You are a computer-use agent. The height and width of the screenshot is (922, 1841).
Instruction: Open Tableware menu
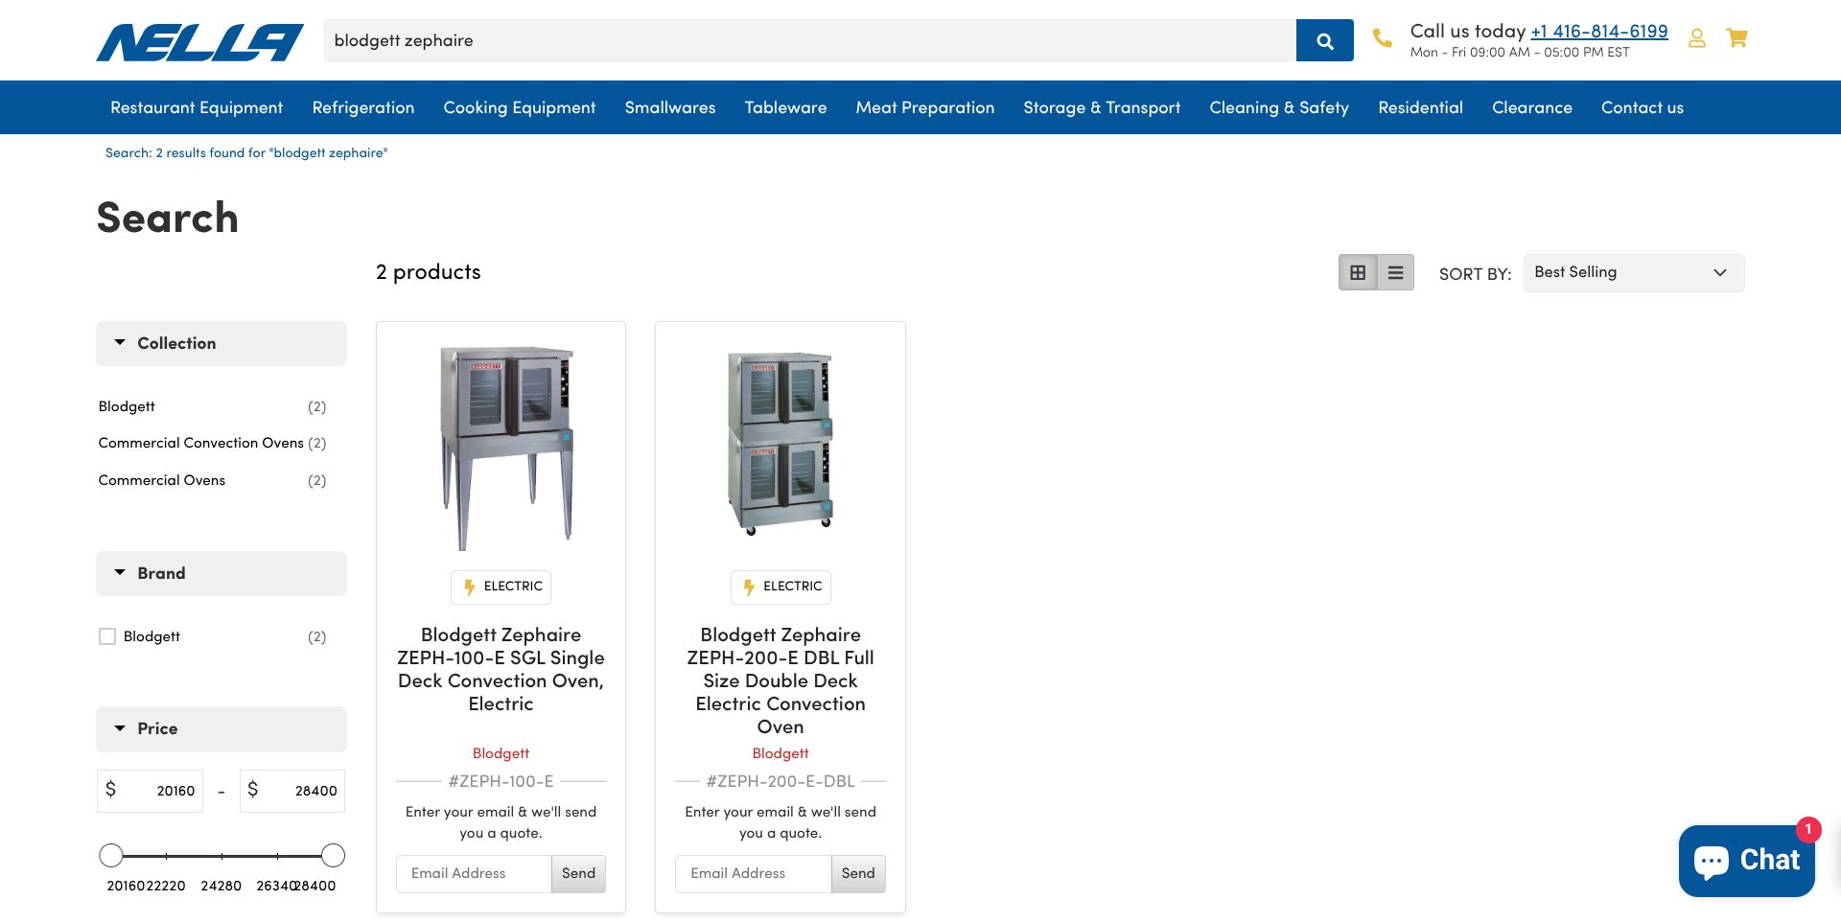(x=785, y=107)
